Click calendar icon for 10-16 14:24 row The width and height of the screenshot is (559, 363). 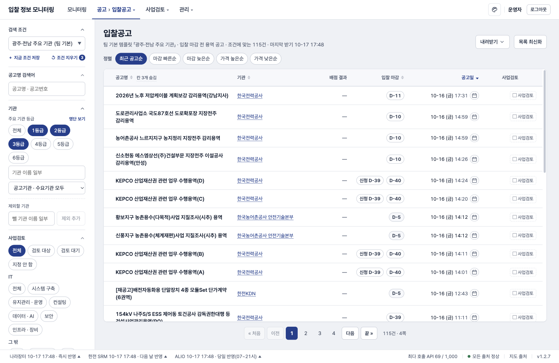coord(474,180)
